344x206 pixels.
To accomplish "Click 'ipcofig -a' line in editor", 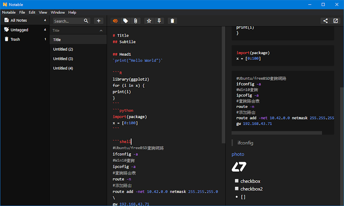I will coord(124,167).
